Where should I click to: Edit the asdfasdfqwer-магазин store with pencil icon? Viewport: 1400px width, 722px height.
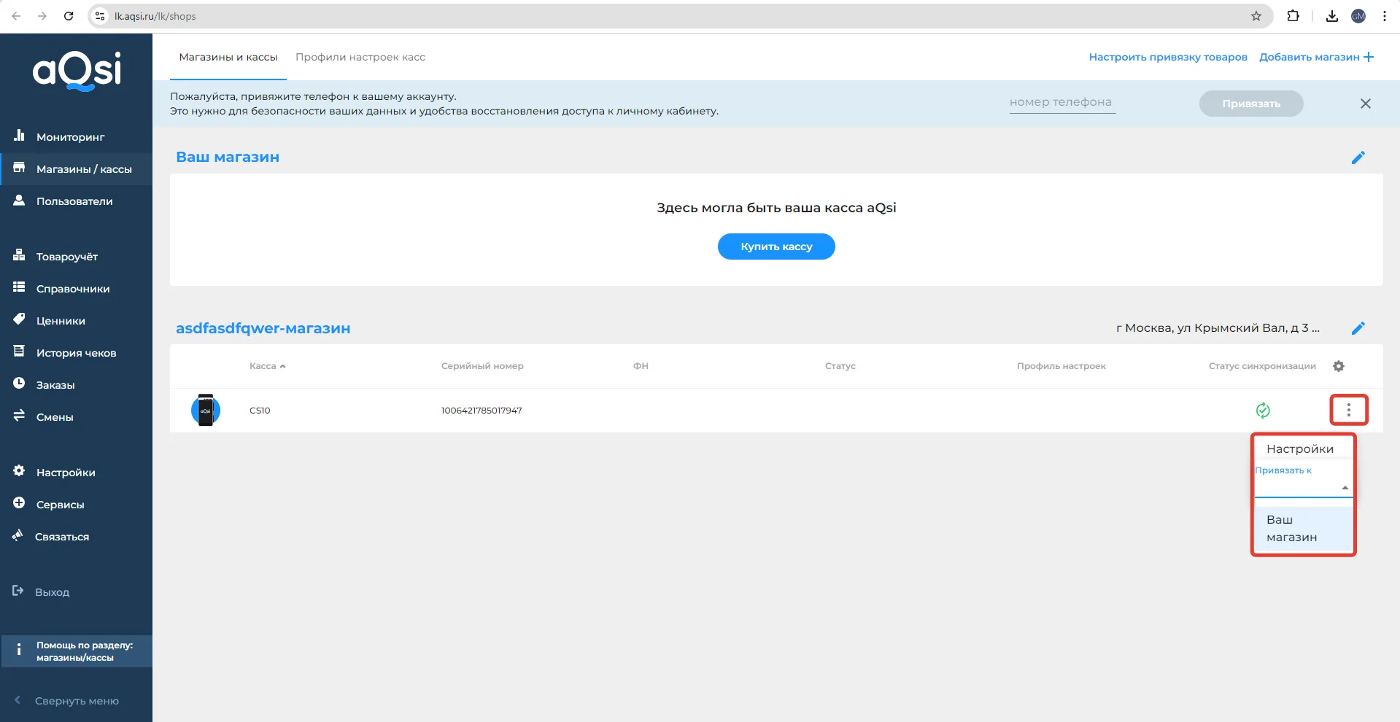[1358, 328]
